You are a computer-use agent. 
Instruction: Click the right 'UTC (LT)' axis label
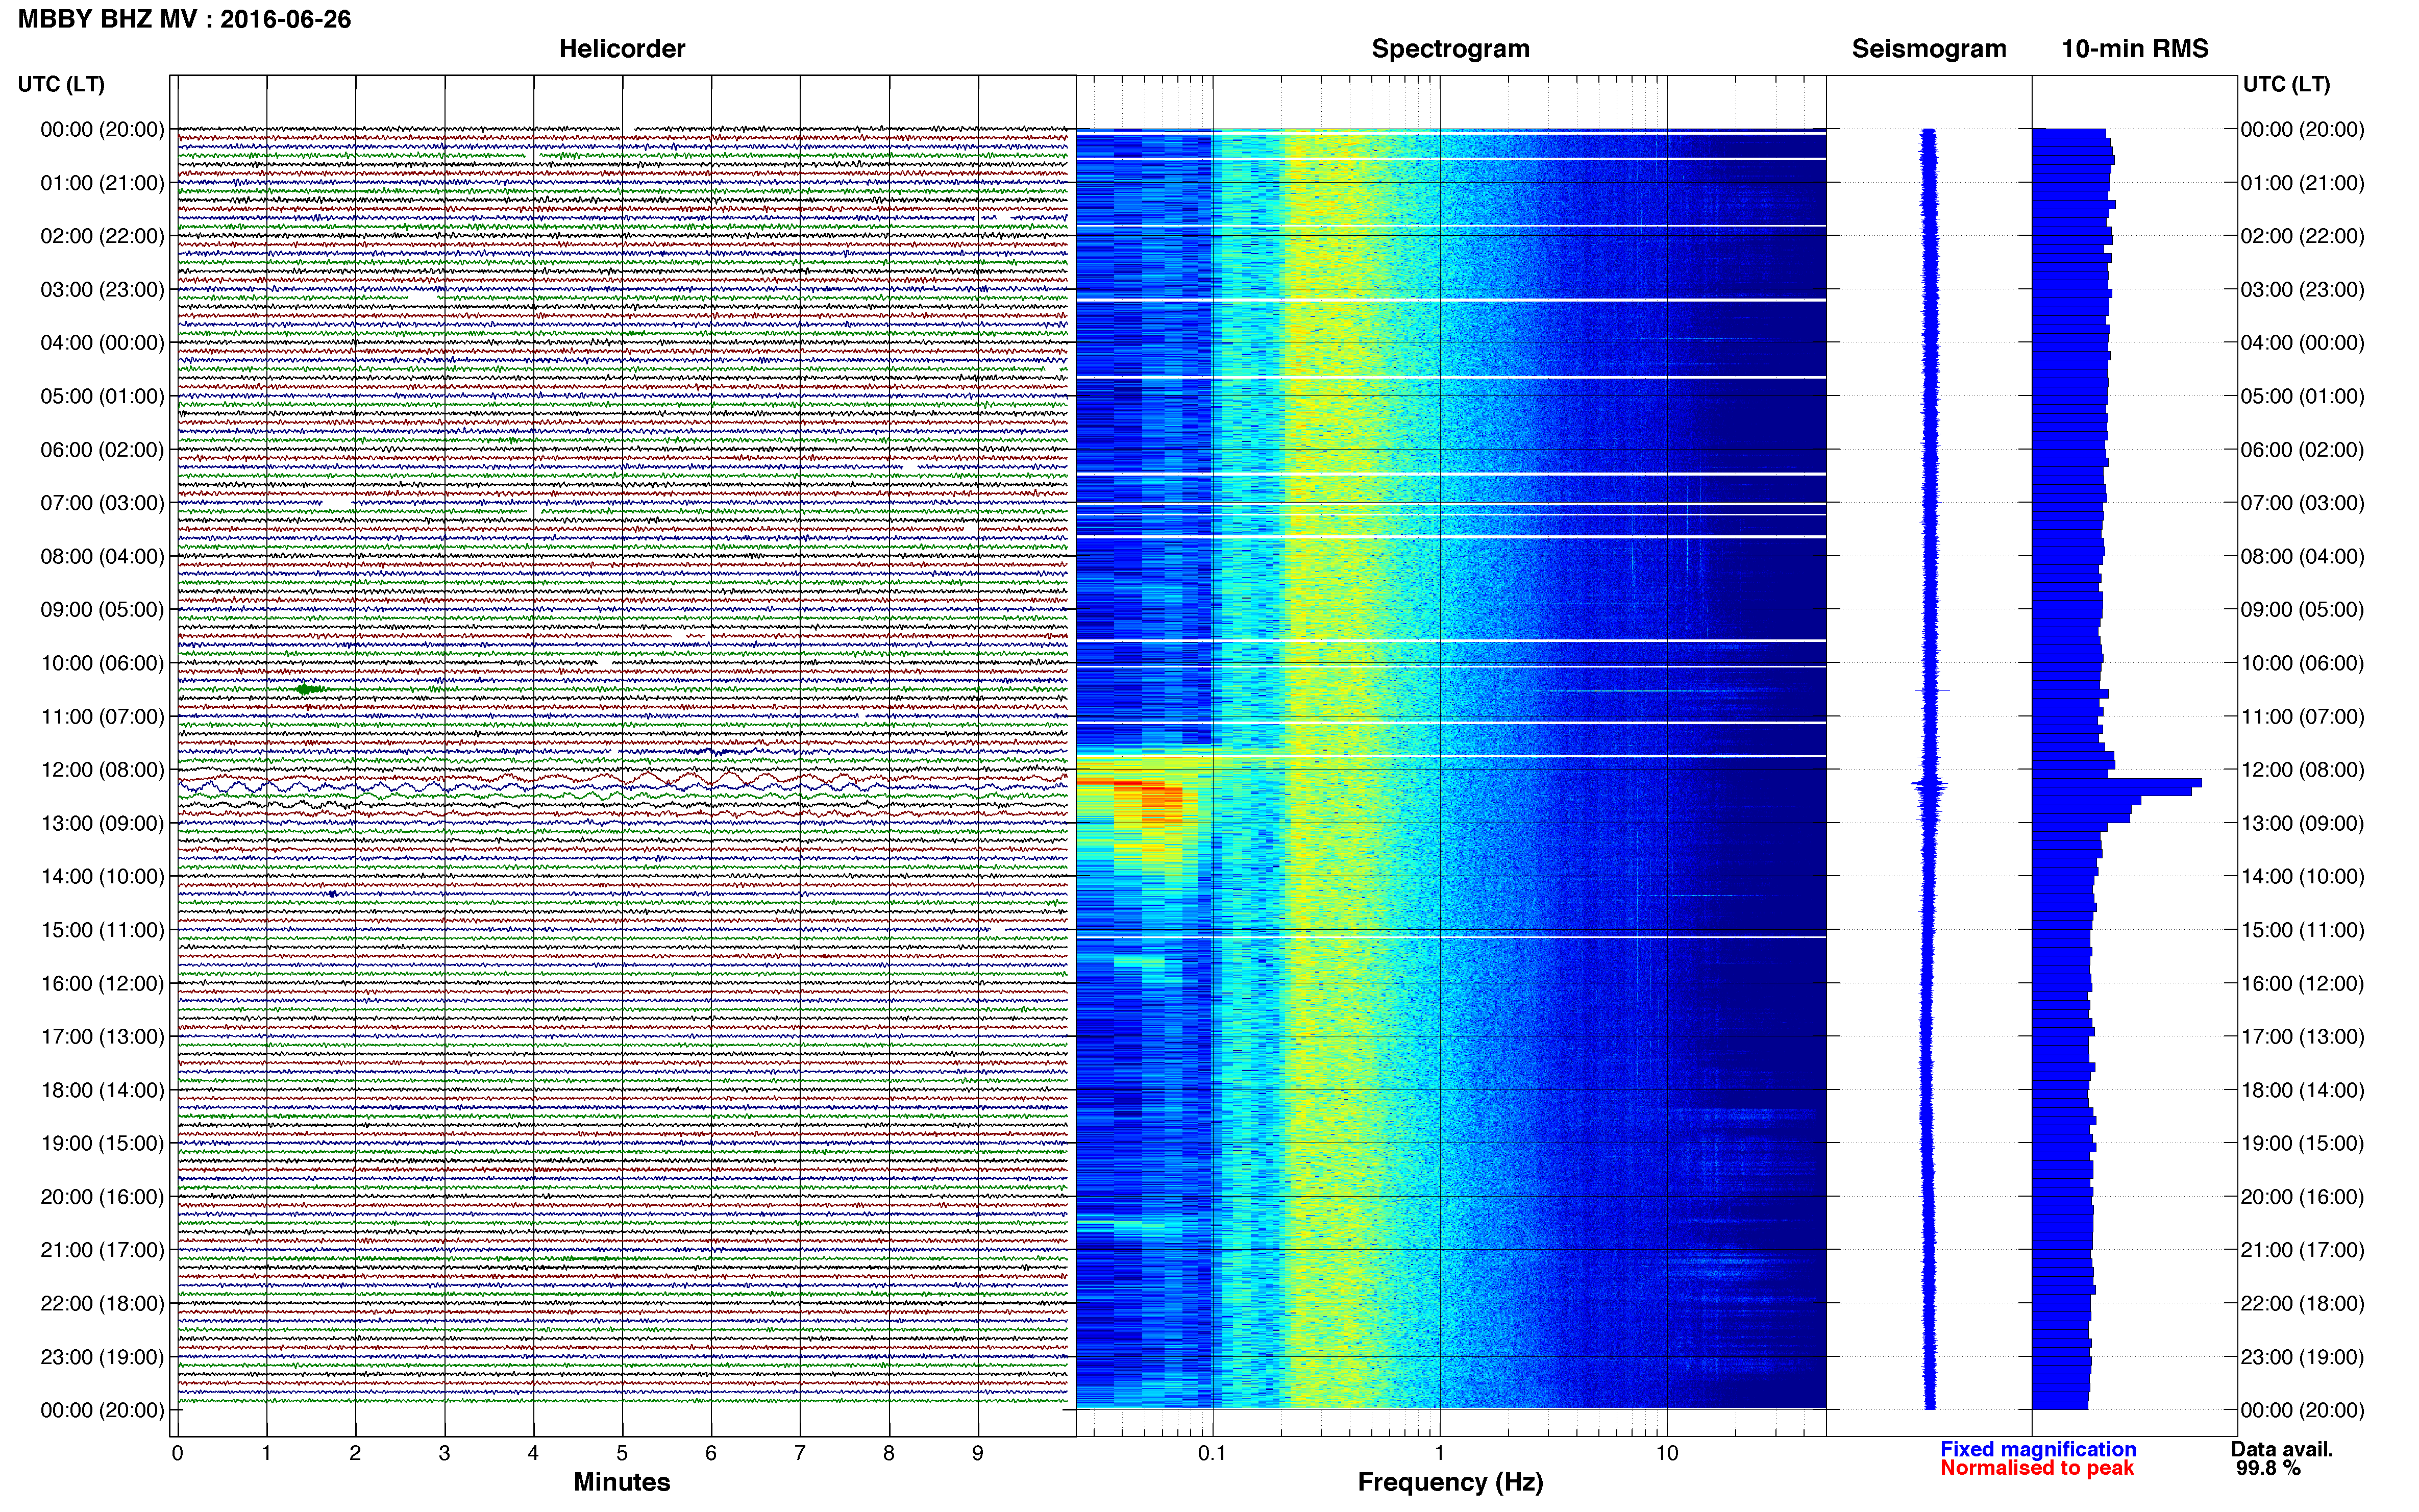2286,84
